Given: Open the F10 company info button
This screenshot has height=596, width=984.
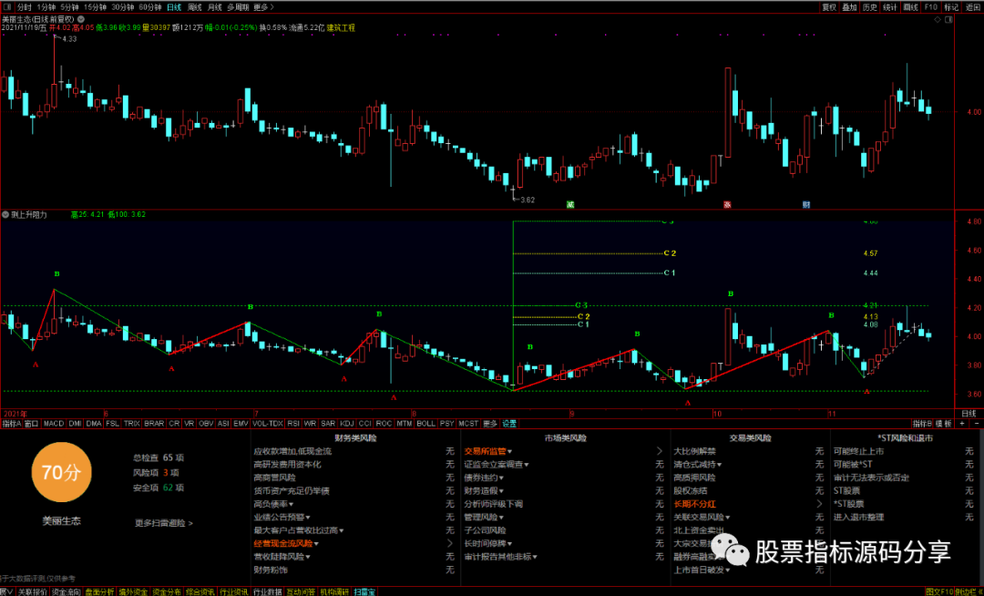Looking at the screenshot, I should pos(930,7).
